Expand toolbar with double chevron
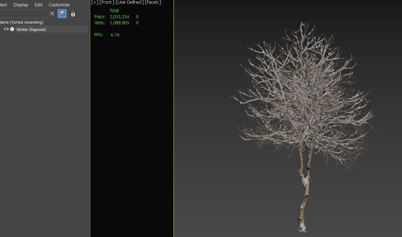Viewport: 402px width, 237px height. pyautogui.click(x=86, y=11)
